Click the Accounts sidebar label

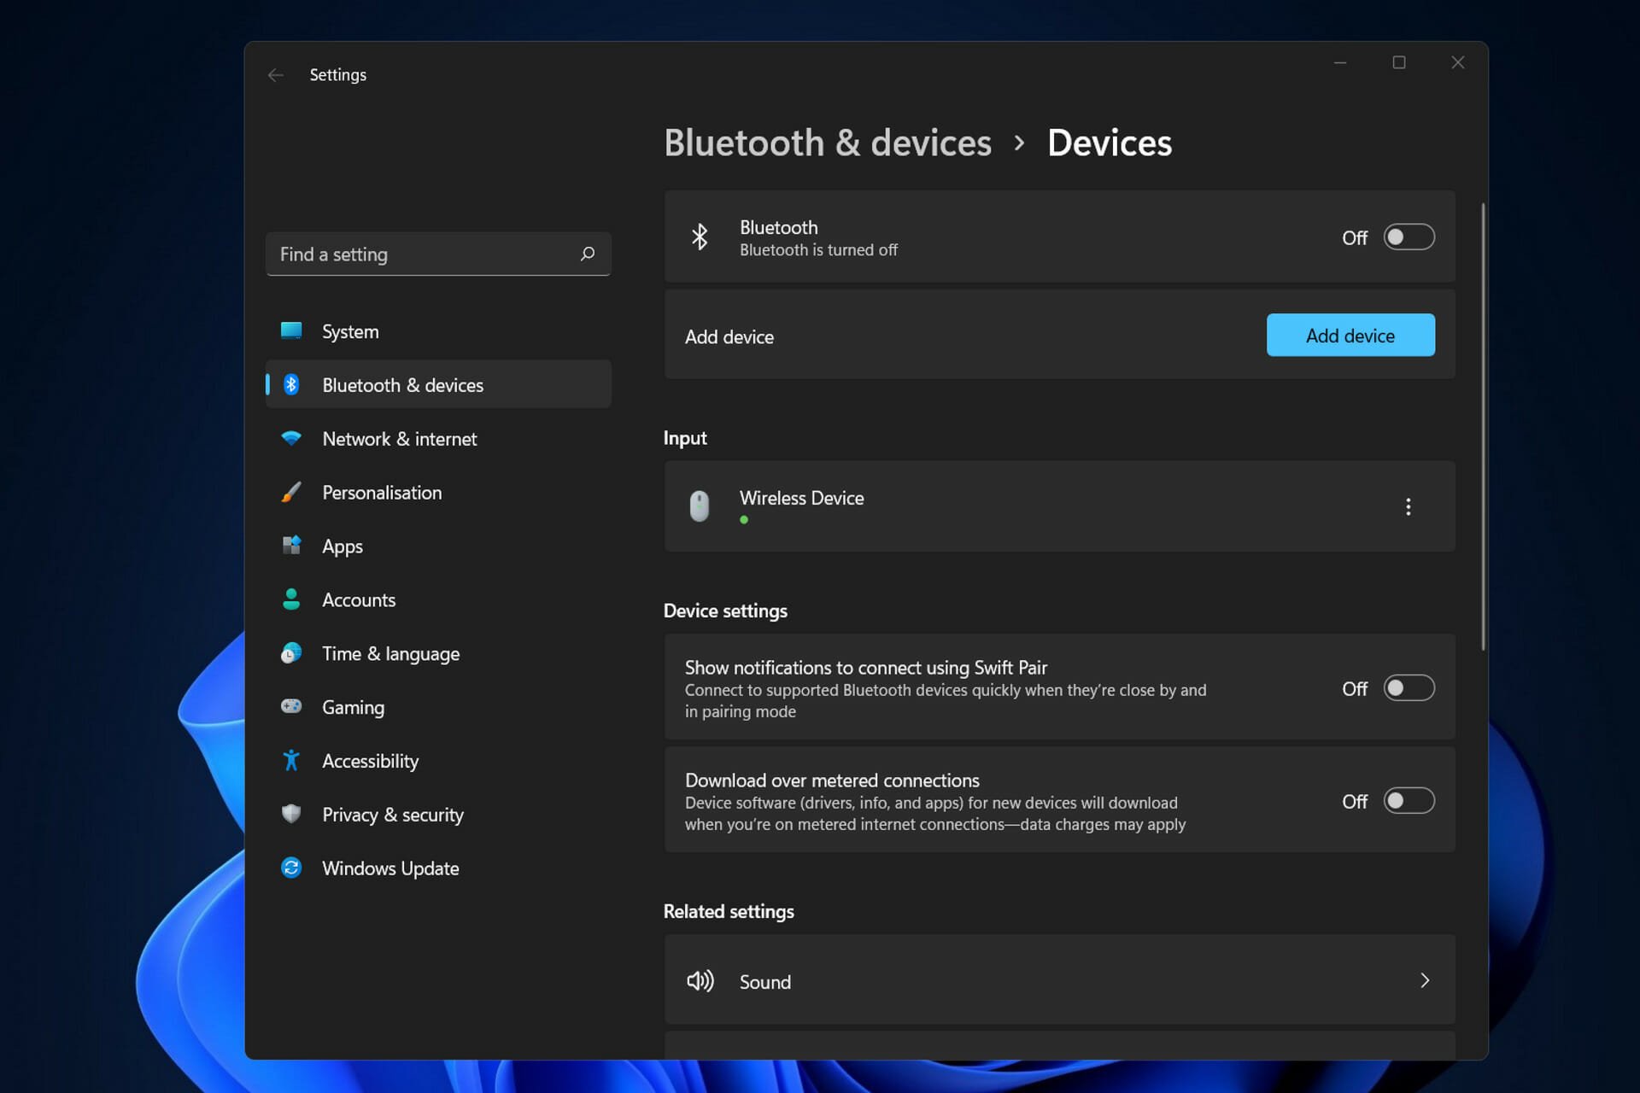359,600
